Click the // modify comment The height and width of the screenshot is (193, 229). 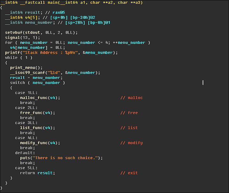point(132,143)
